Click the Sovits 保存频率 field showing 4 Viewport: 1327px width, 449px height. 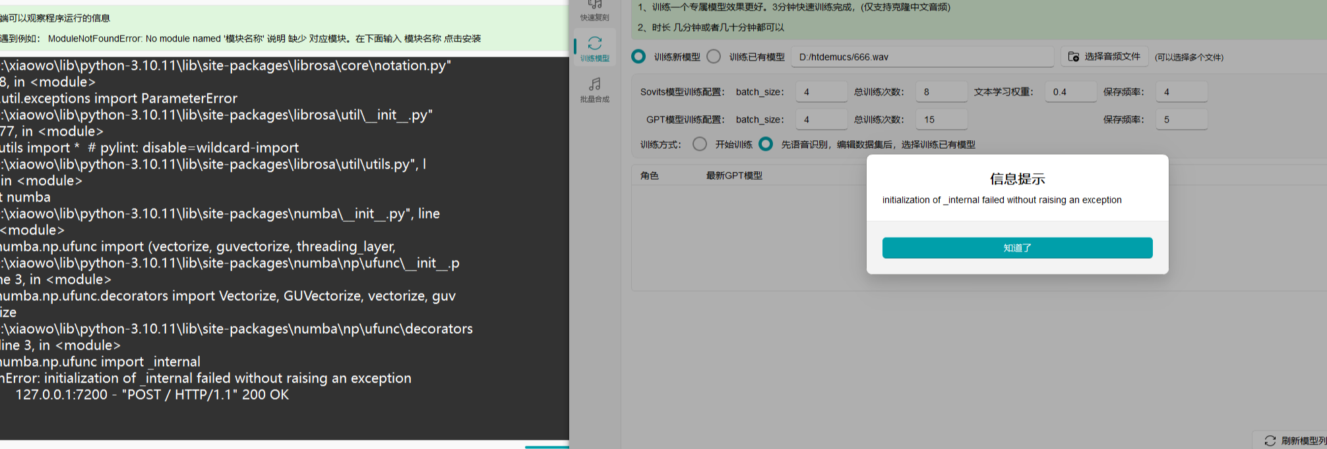[x=1181, y=92]
